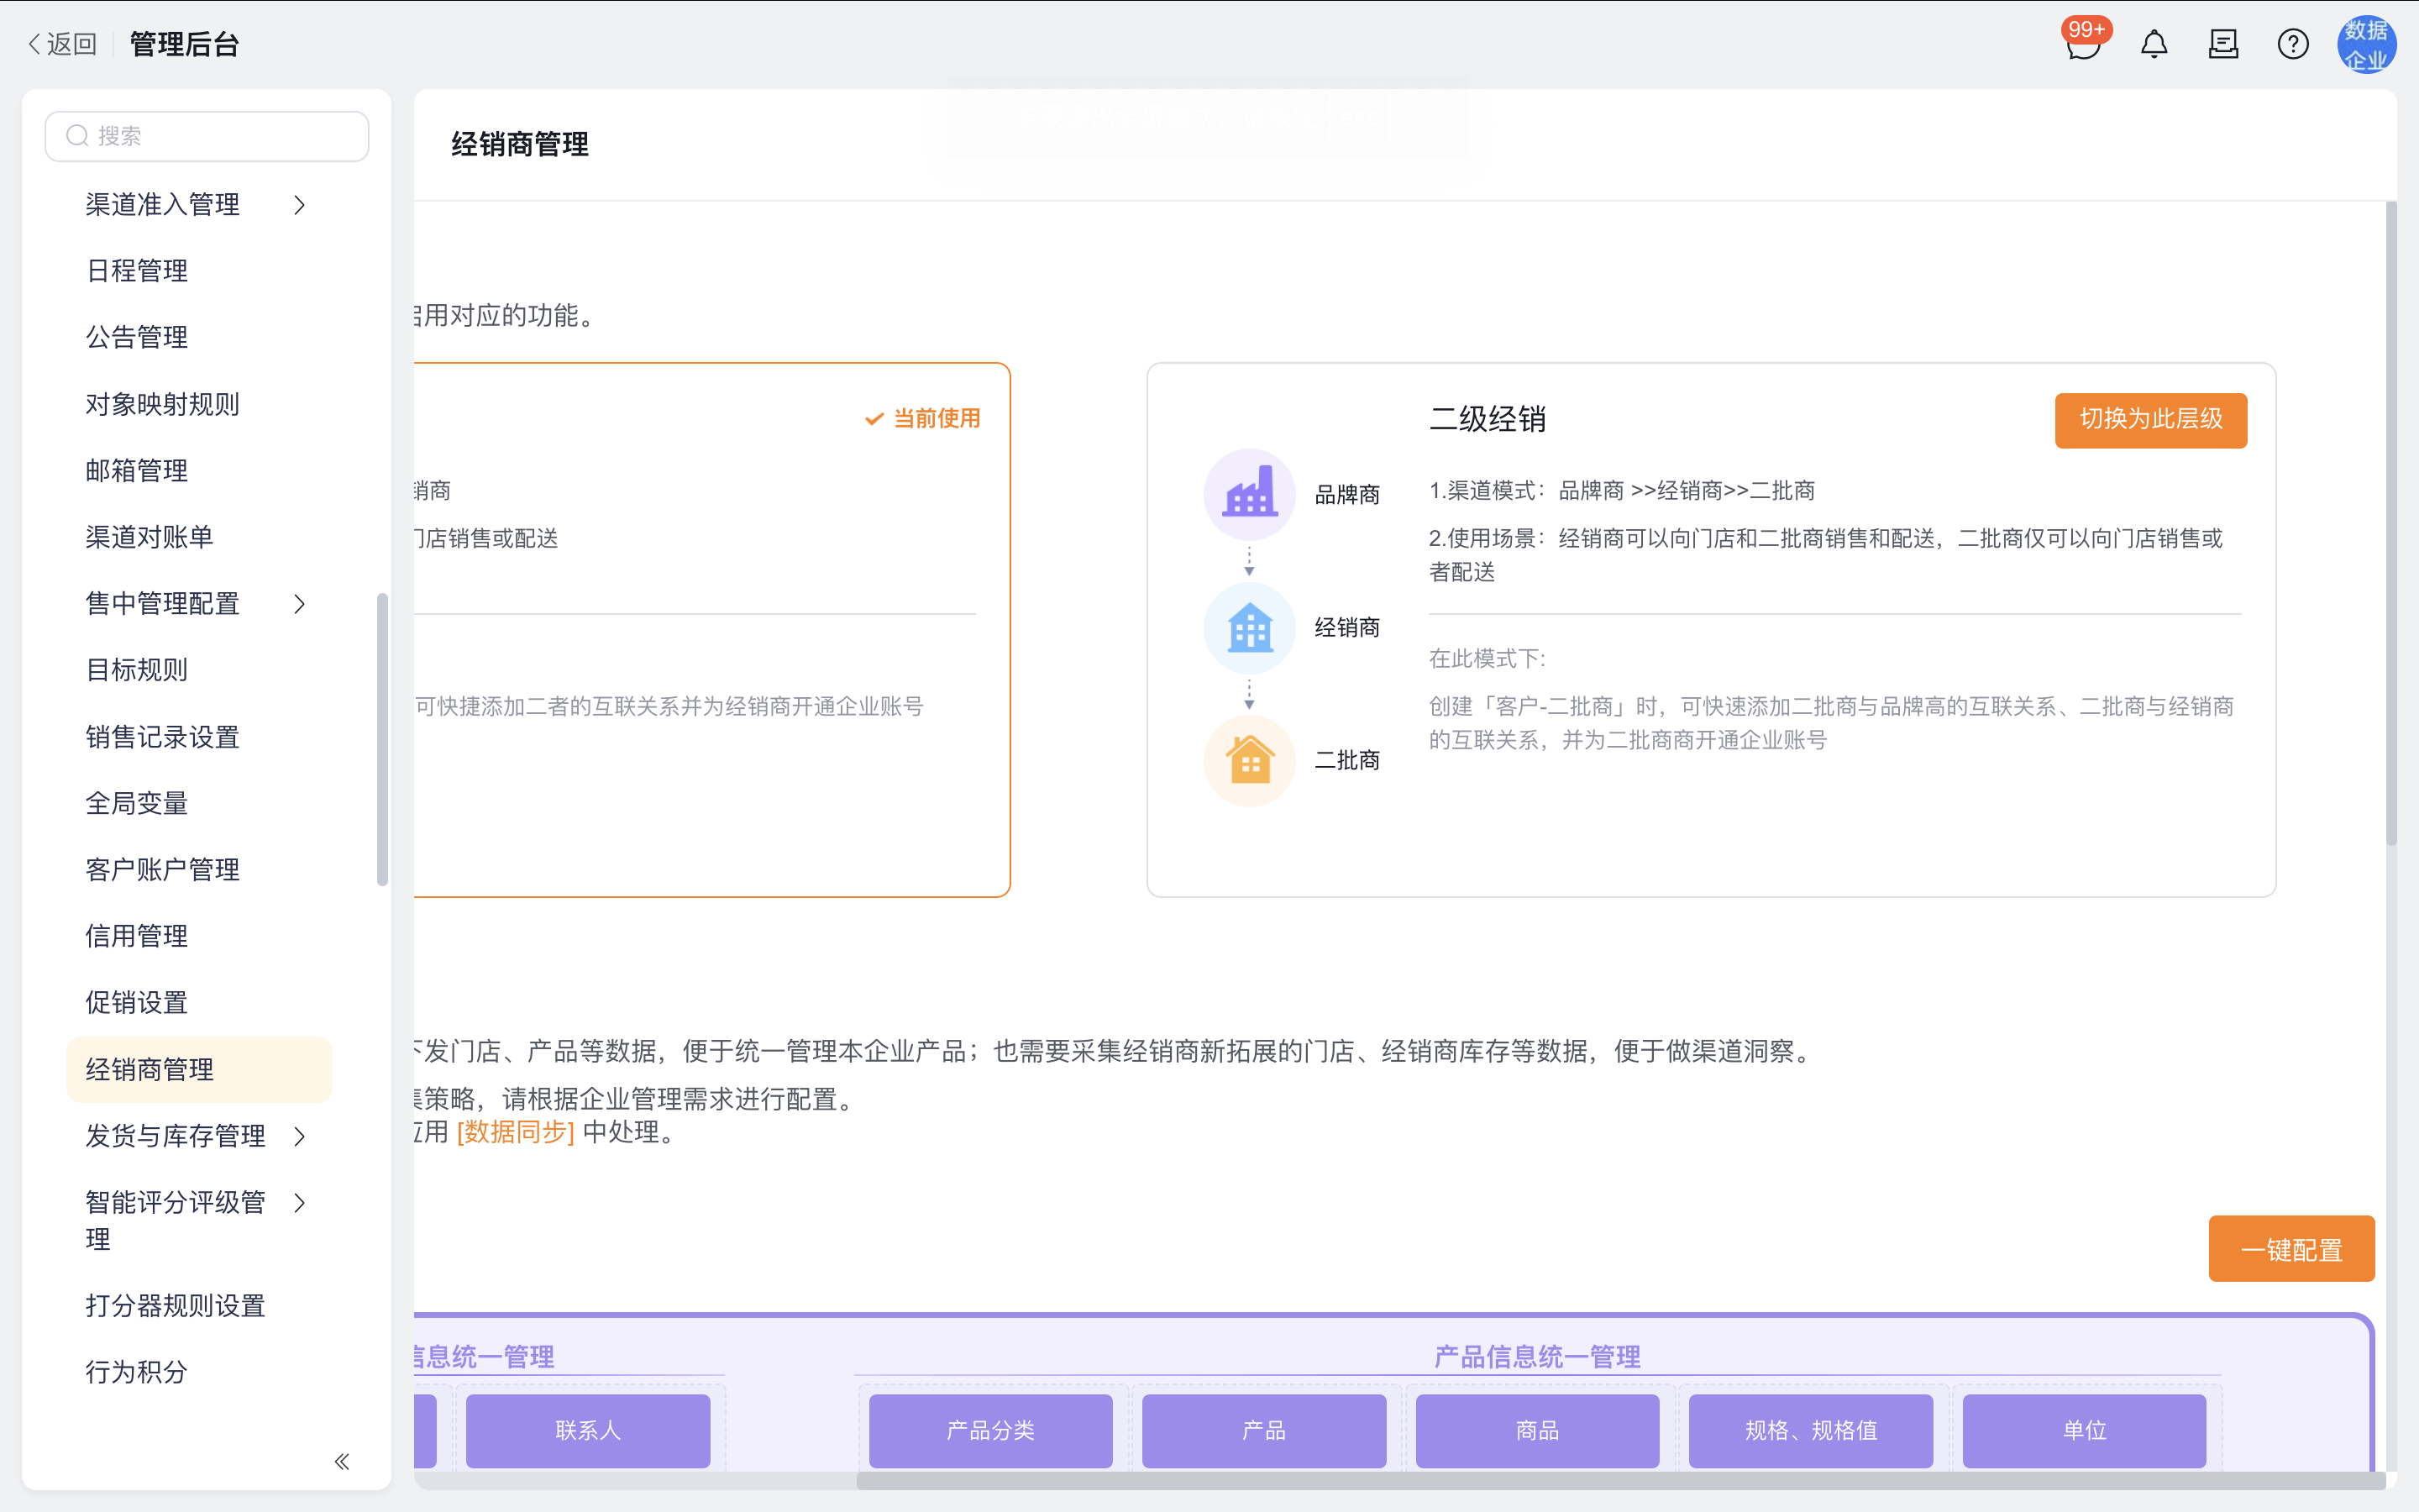This screenshot has height=1512, width=2419.
Task: Click the 二批商 house icon
Action: pos(1250,760)
